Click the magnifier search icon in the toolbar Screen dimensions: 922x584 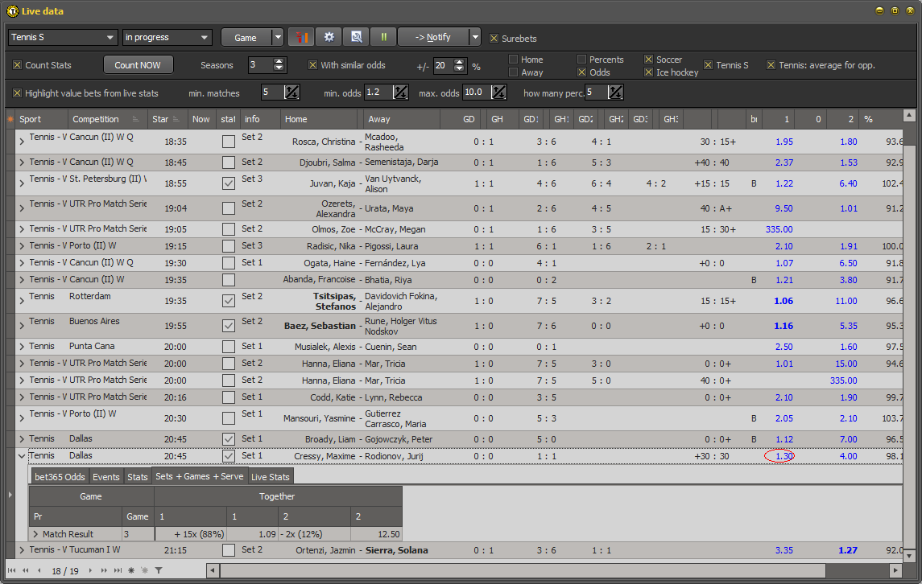click(356, 36)
